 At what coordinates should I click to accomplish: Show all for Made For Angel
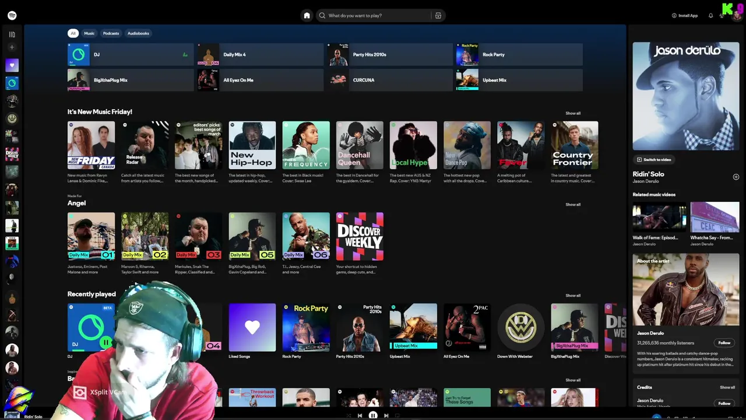(x=573, y=205)
